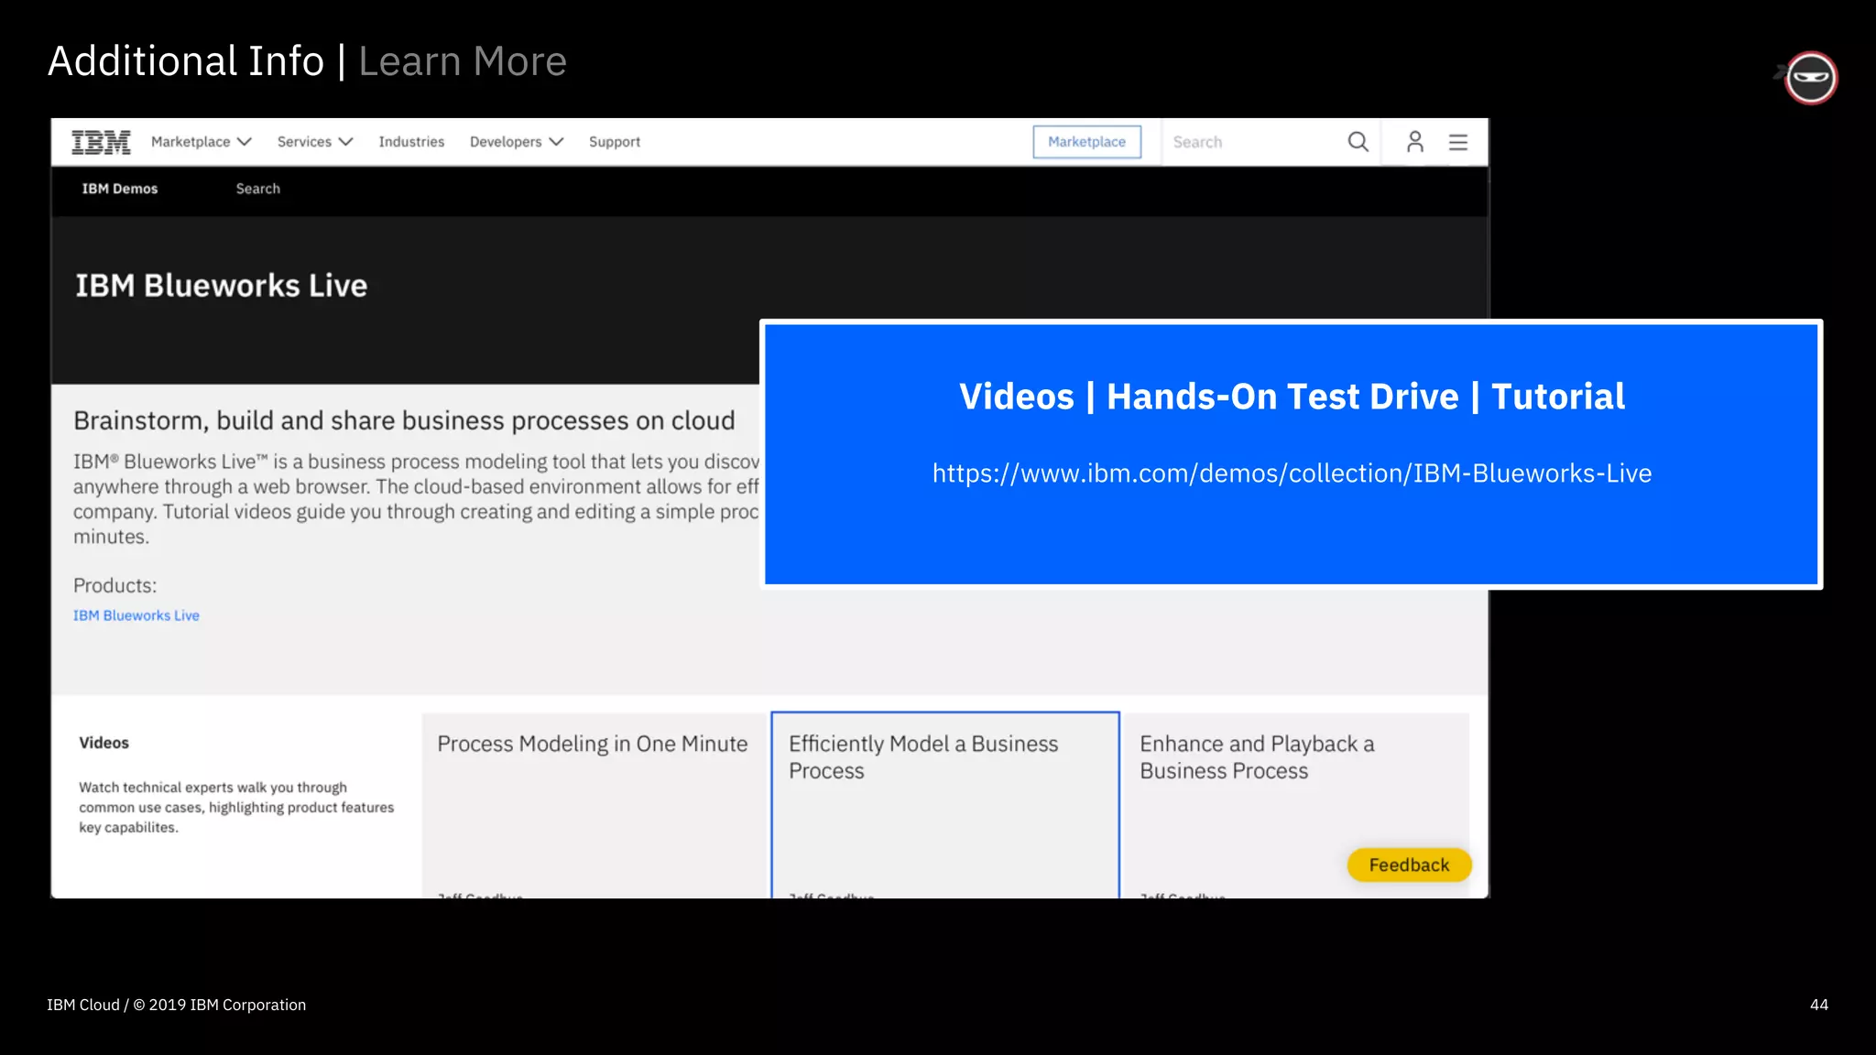Expand the Services dropdown menu
This screenshot has width=1876, height=1055.
(315, 142)
